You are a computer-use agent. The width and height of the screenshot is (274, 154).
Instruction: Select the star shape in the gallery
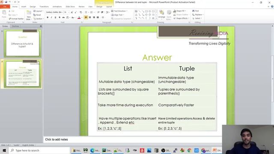[x=153, y=18]
